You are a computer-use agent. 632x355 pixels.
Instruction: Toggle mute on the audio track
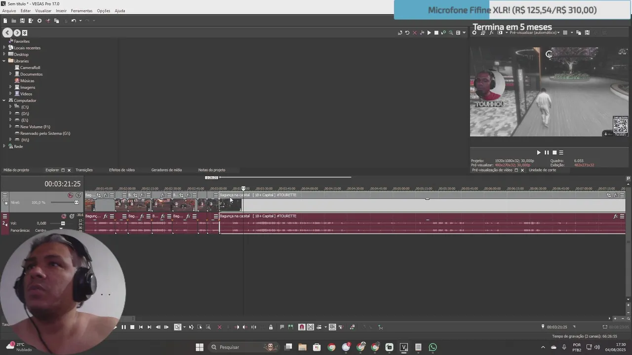click(x=64, y=216)
